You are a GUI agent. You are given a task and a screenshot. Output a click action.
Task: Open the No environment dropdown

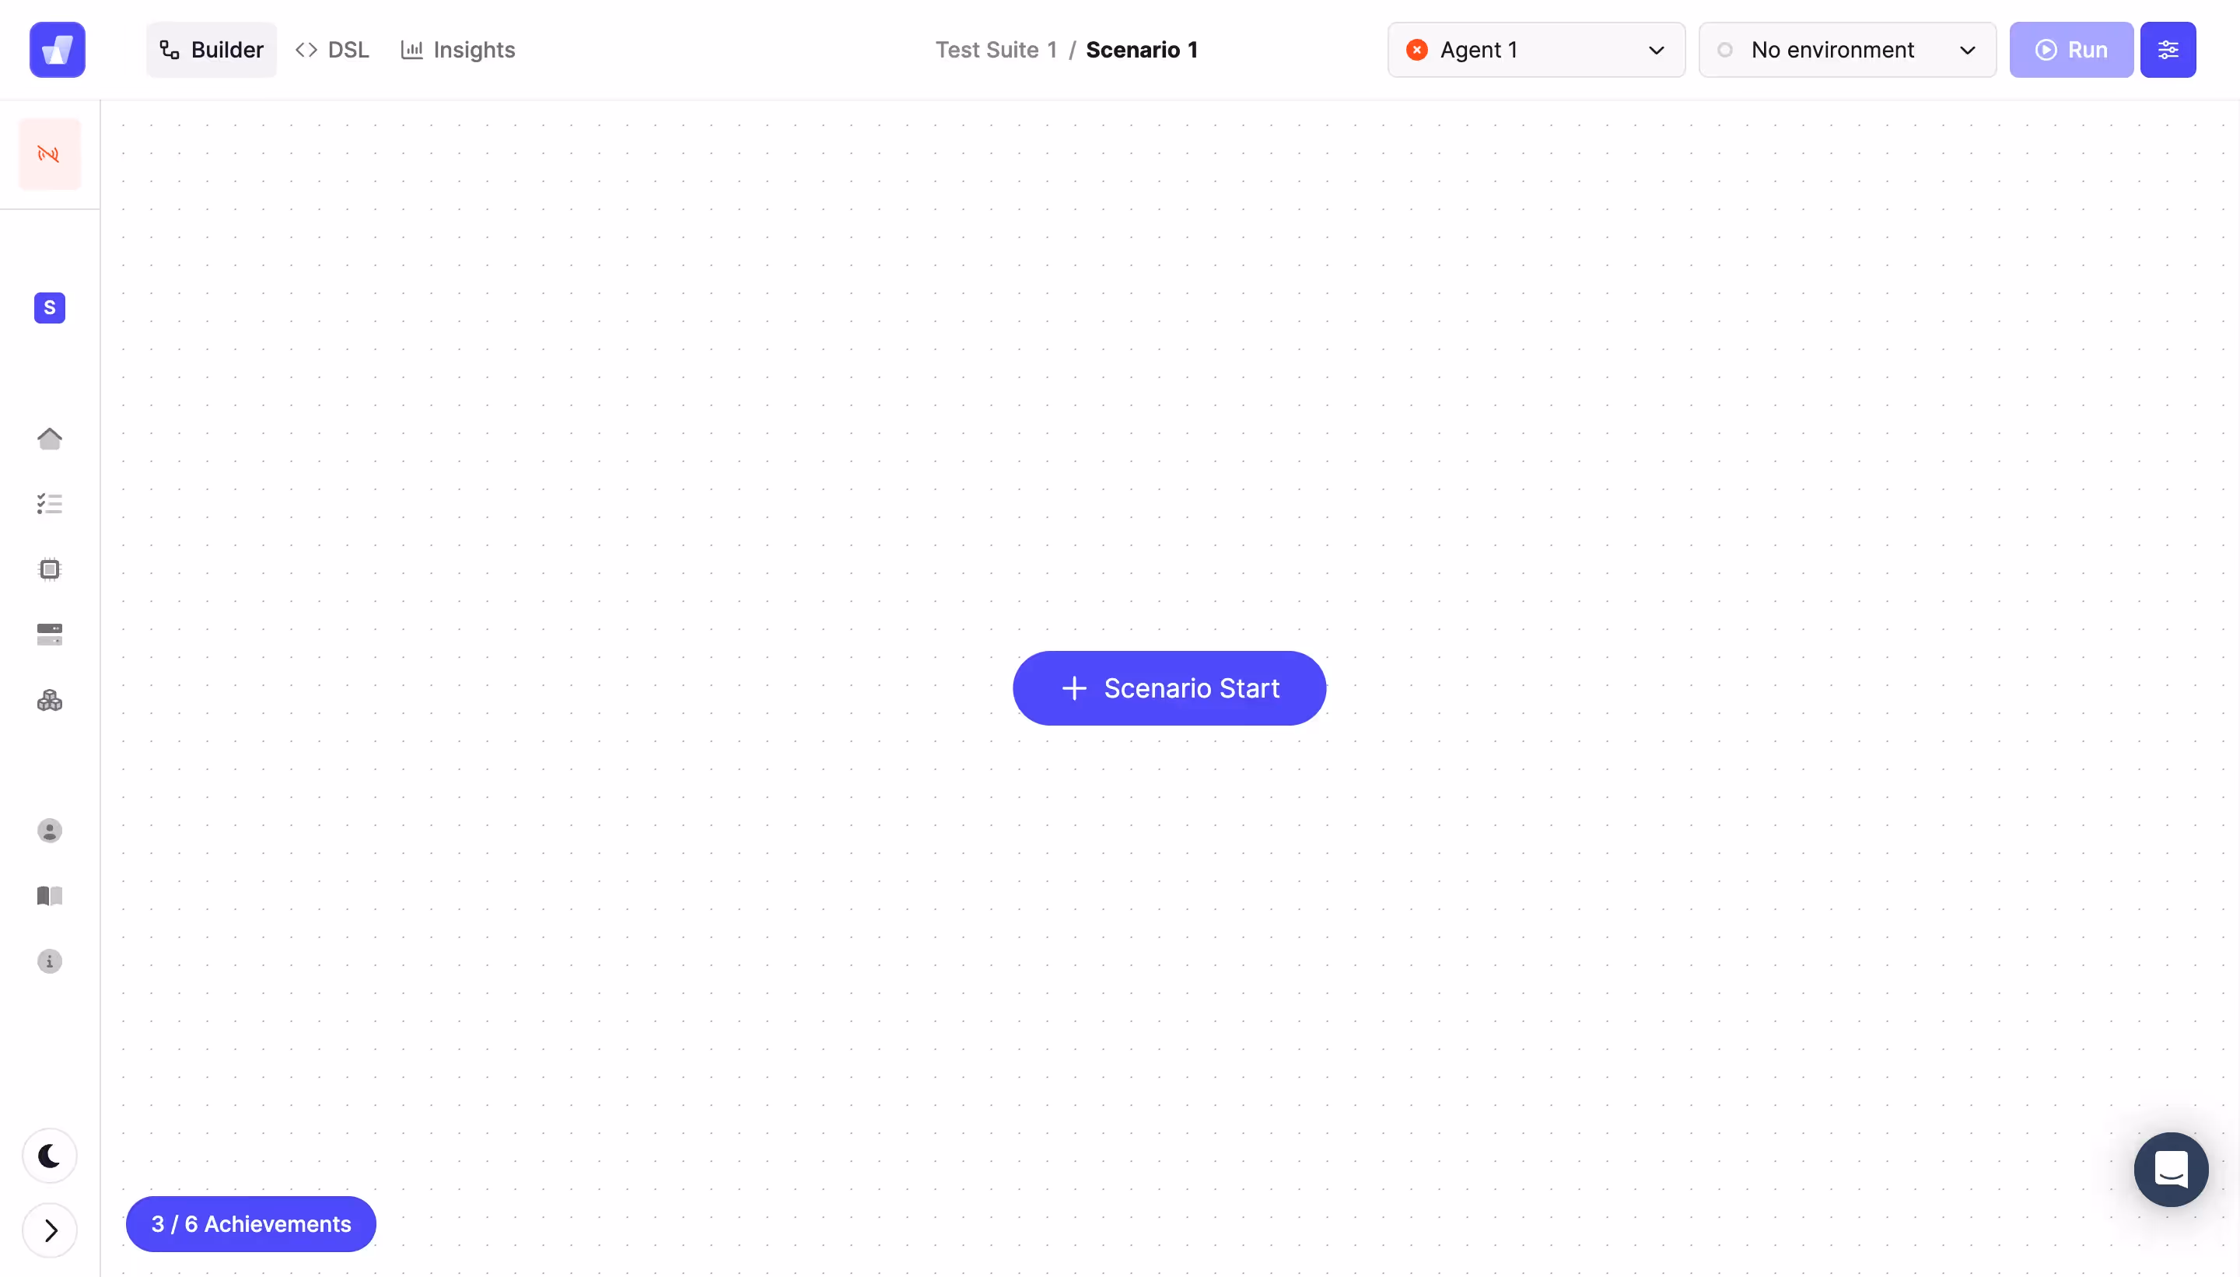(1846, 50)
